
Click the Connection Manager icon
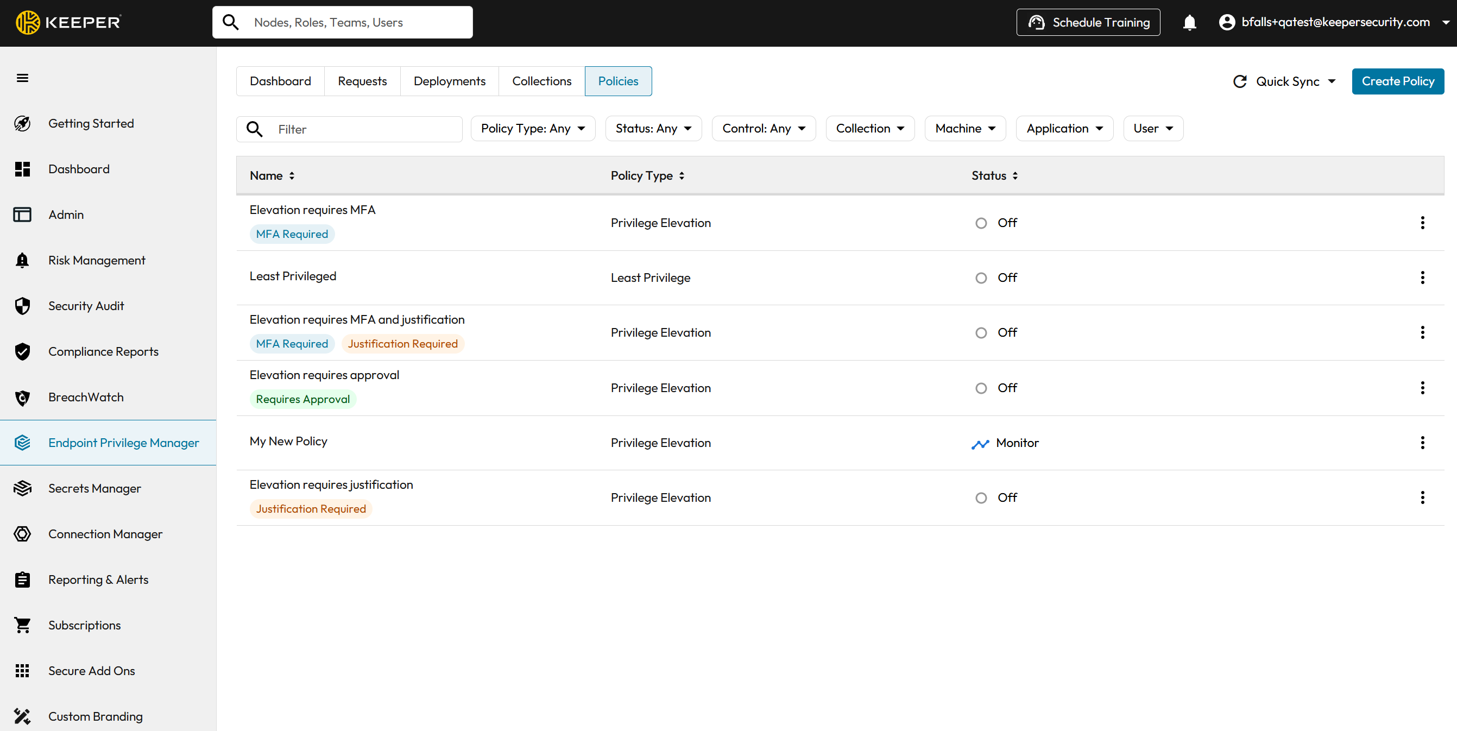pos(22,534)
